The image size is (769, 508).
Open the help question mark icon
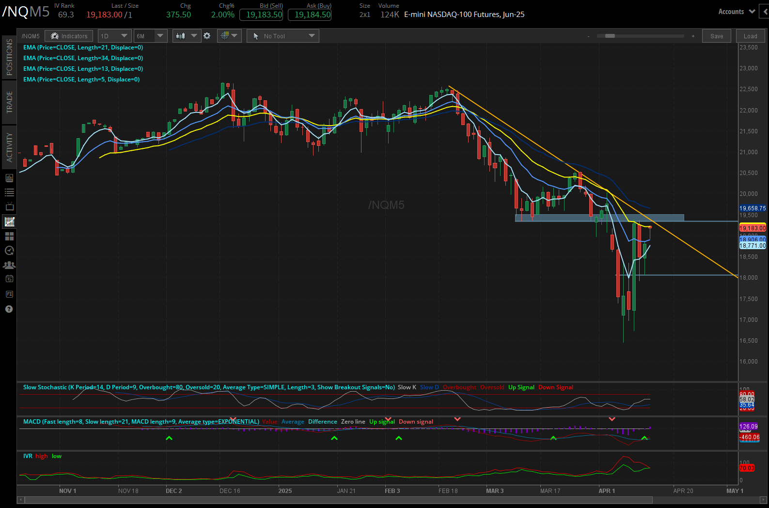coord(9,309)
